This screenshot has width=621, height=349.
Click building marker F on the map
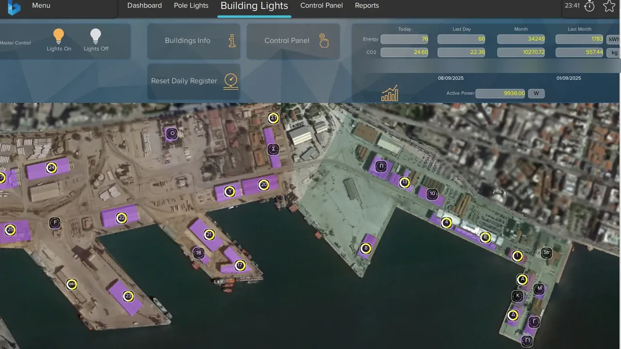point(55,223)
